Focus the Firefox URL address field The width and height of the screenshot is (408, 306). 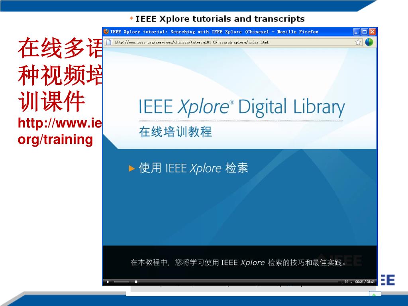pyautogui.click(x=233, y=42)
